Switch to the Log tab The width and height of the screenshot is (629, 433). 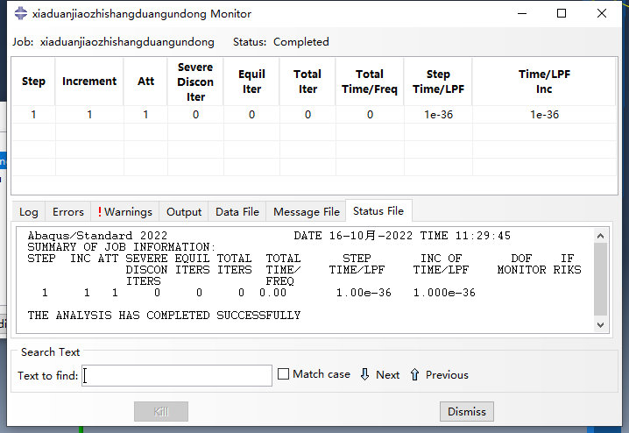(x=29, y=211)
